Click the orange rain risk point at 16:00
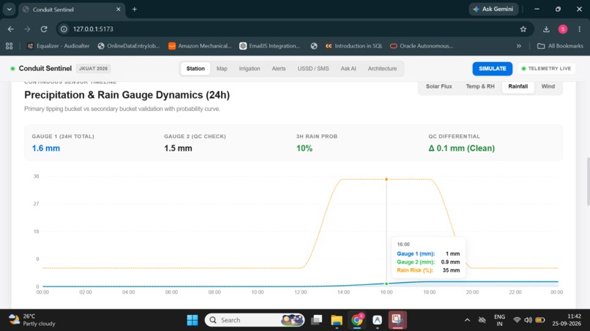The width and height of the screenshot is (590, 331). [387, 179]
